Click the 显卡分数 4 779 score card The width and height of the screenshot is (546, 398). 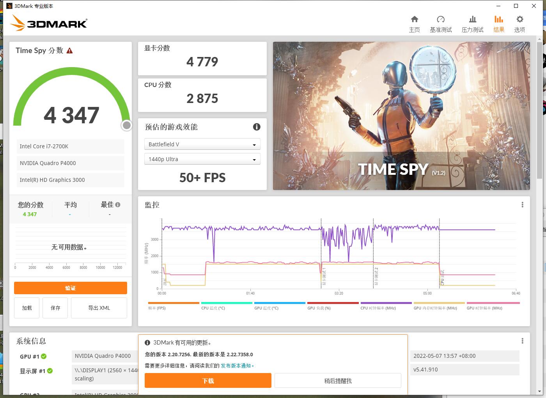pyautogui.click(x=202, y=59)
